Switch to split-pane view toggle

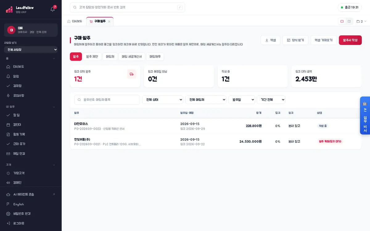349,21
